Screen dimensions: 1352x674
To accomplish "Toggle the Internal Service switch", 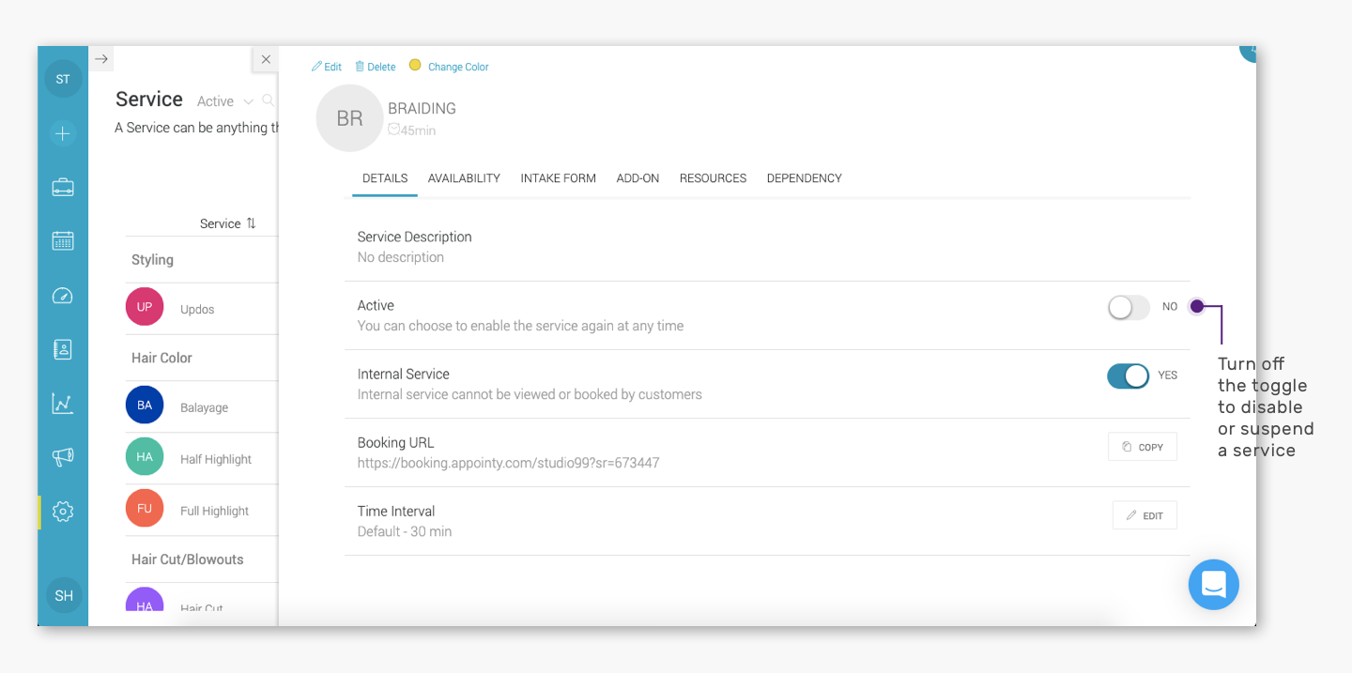I will point(1129,375).
